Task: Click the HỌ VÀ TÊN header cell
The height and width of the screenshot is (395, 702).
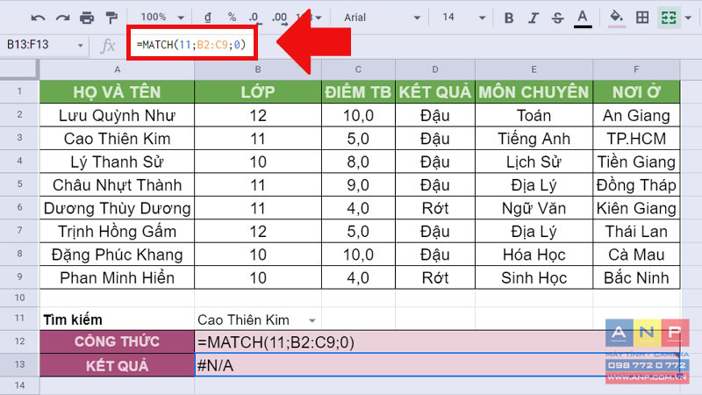Action: (x=117, y=92)
